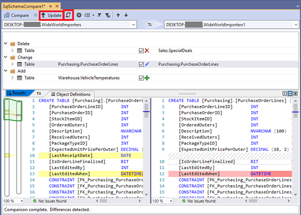Click the swap panes arrows icon

39,93
